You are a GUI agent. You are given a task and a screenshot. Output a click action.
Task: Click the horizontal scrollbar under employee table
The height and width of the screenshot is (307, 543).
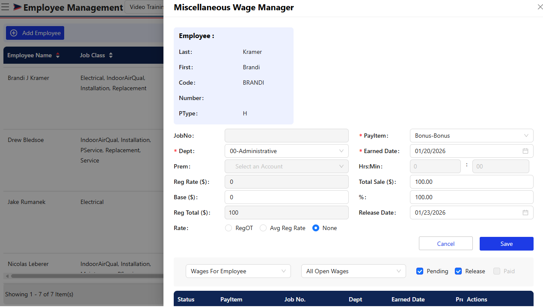[86, 276]
